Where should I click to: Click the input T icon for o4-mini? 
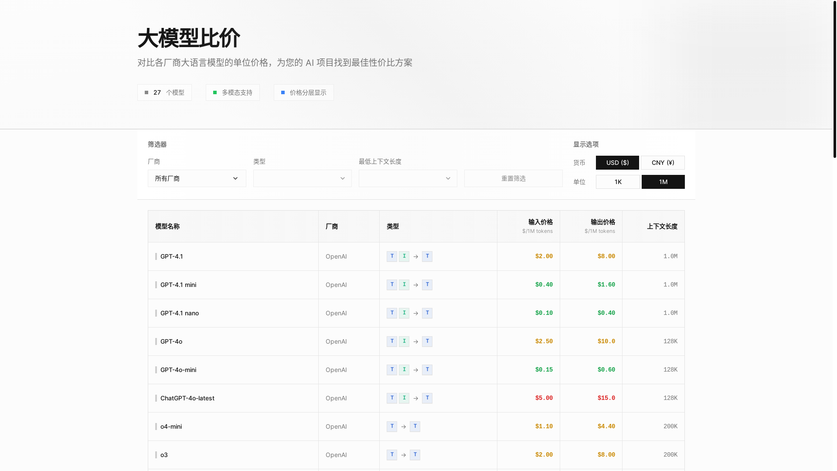392,427
